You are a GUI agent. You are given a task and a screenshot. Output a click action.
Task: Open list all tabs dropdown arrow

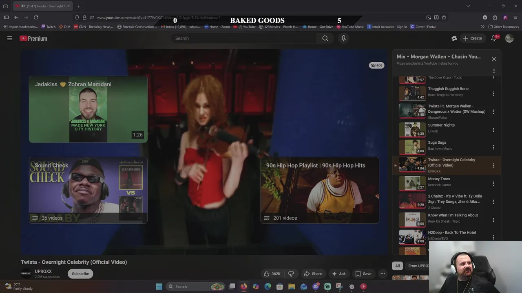pos(468,6)
